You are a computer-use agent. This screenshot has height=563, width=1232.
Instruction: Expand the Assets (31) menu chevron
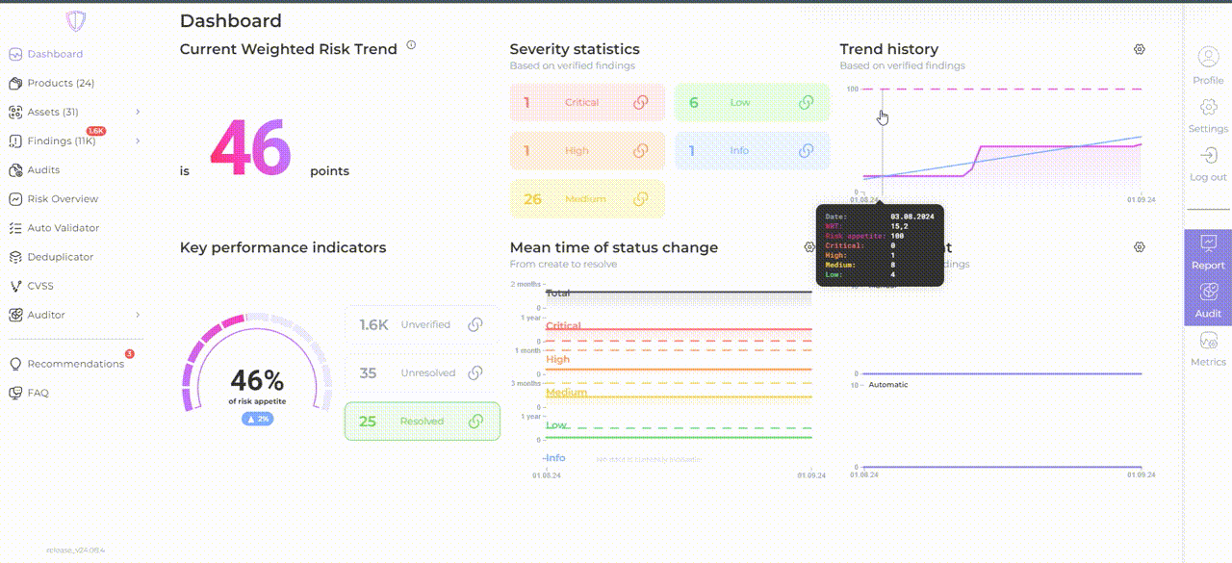tap(138, 113)
